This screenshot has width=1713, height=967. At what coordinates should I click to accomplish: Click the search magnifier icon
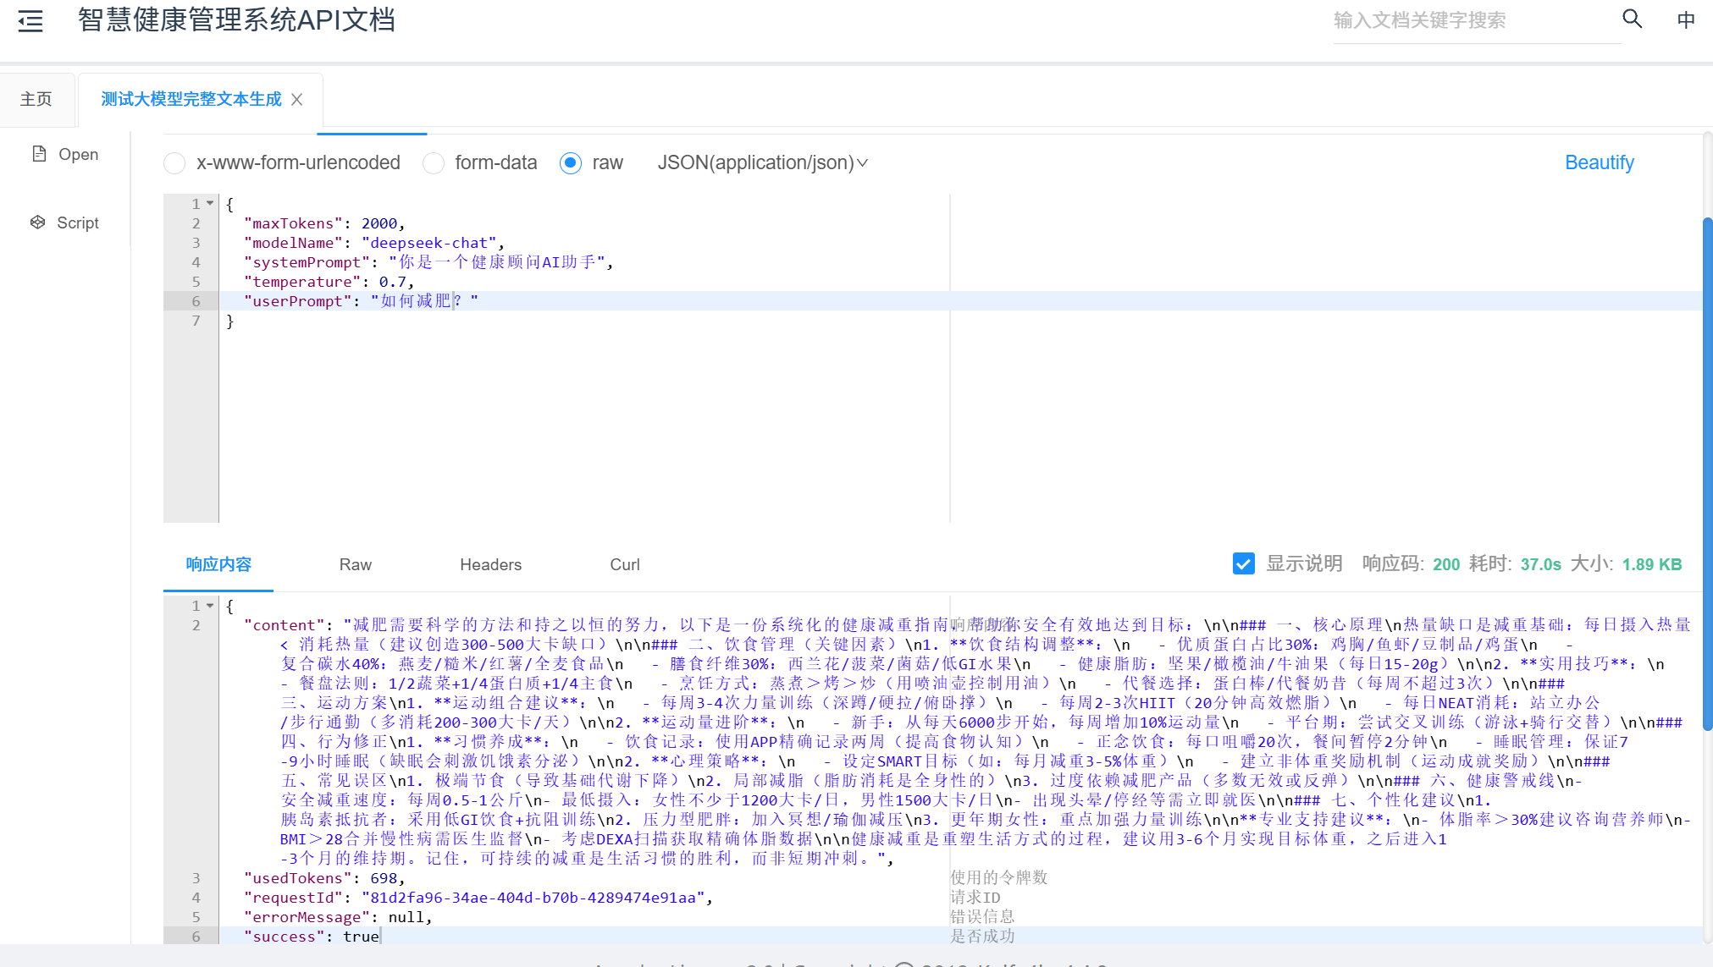pos(1632,19)
